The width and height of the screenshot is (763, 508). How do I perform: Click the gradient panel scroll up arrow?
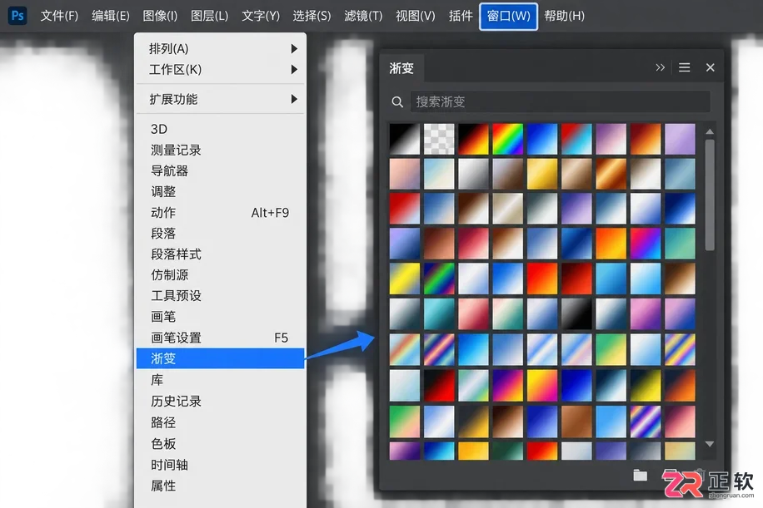click(710, 131)
